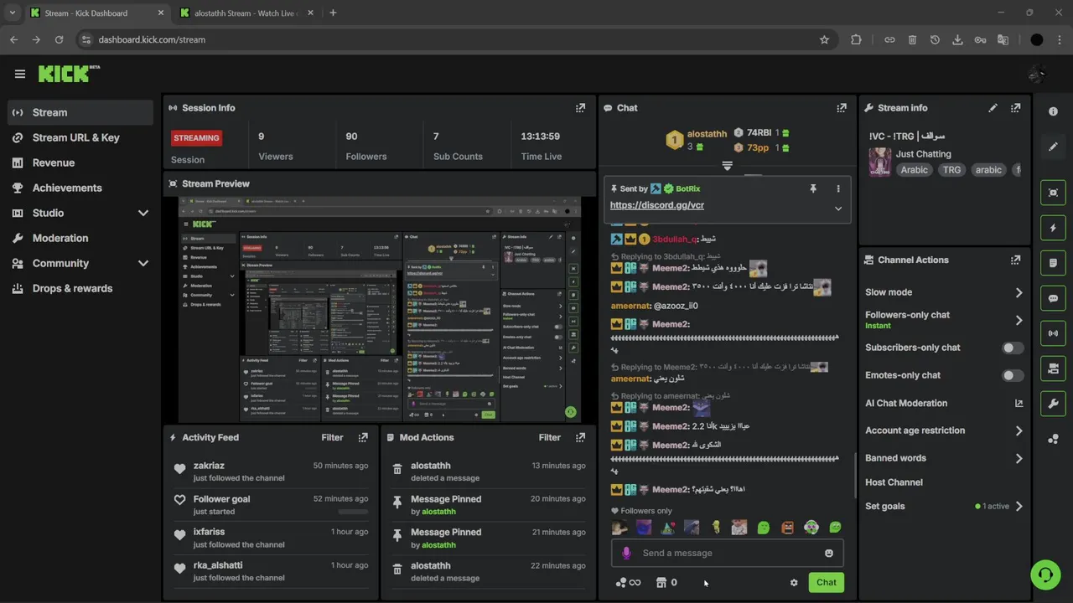The height and width of the screenshot is (603, 1073).
Task: Go to Stream in the sidebar
Action: [x=80, y=112]
